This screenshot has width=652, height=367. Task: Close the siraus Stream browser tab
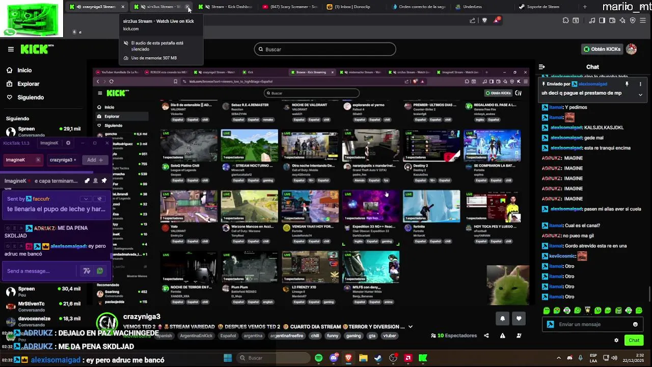[x=187, y=7]
